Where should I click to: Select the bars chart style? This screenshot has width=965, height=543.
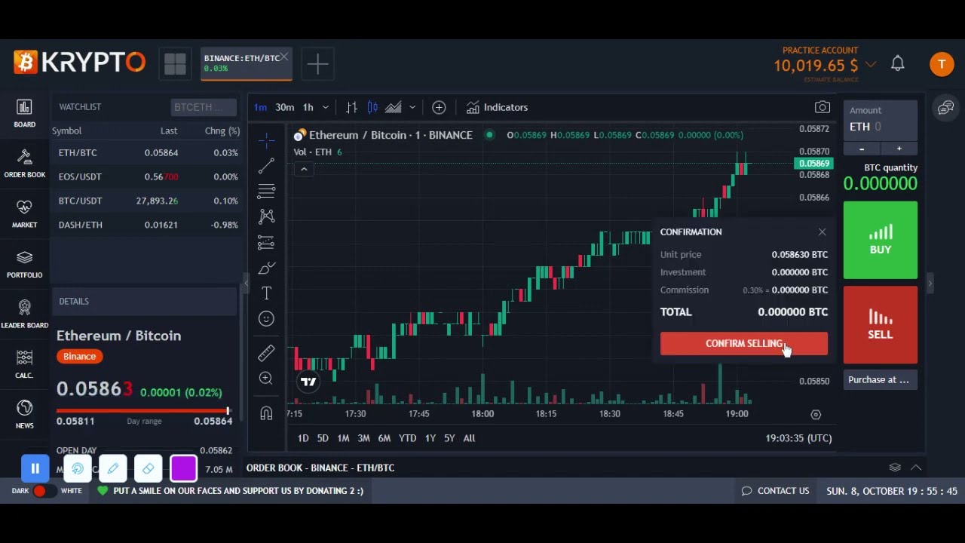tap(351, 107)
